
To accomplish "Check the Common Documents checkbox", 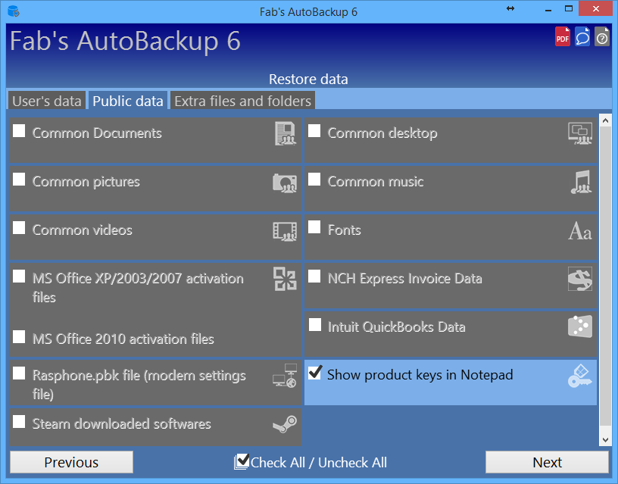I will click(x=19, y=130).
